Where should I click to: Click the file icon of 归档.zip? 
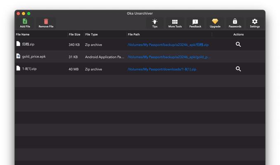[18, 44]
